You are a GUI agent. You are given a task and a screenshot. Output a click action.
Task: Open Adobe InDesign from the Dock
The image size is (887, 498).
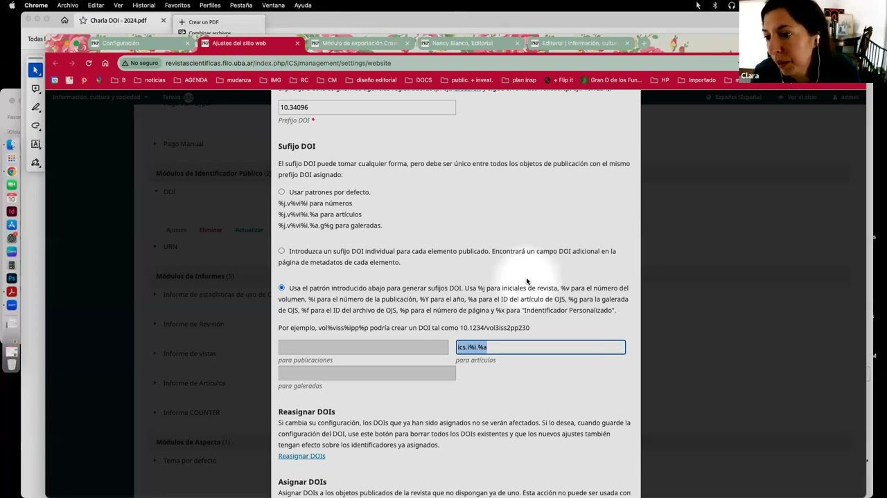(x=12, y=212)
